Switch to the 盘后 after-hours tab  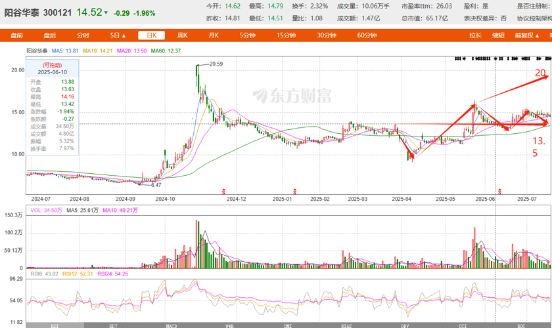(x=50, y=35)
